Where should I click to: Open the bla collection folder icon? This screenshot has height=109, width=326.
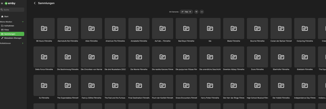210,28
